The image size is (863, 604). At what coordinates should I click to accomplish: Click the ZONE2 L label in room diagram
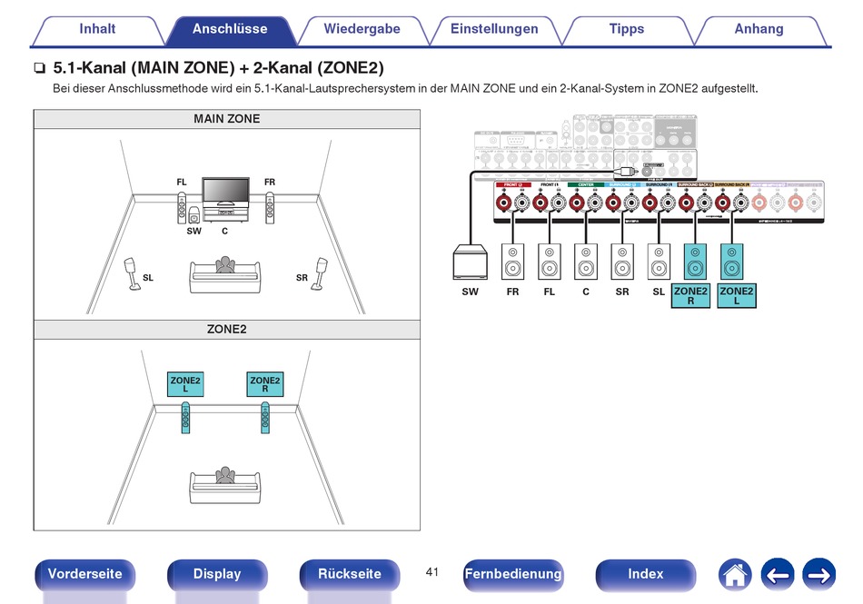[x=185, y=384]
